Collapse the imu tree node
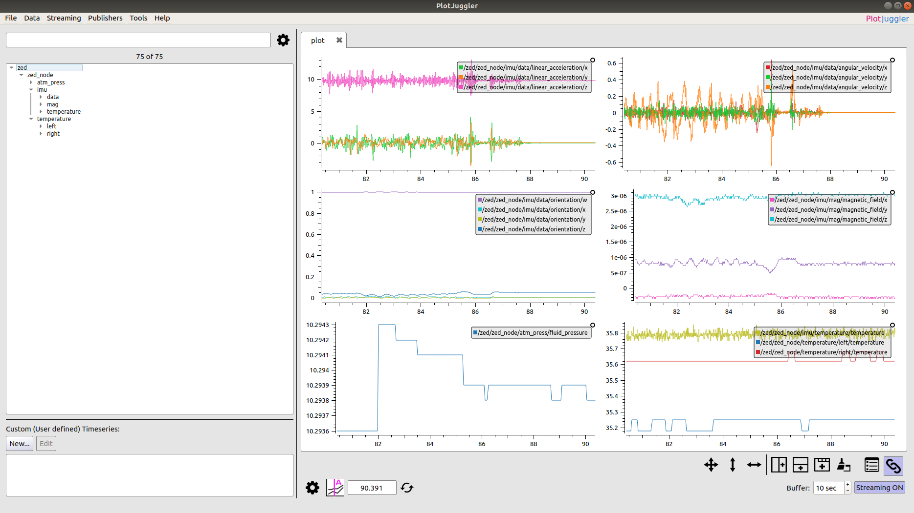This screenshot has width=914, height=513. pos(31,90)
